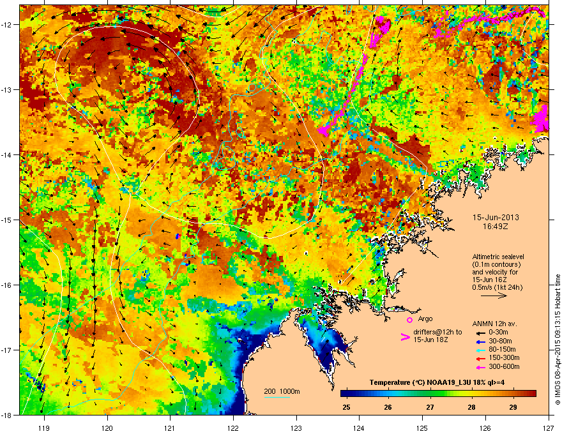
Task: Click the 'drifters@12h to' legend label
Action: (x=437, y=333)
